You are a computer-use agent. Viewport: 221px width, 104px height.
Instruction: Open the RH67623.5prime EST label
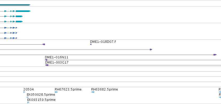[68, 89]
